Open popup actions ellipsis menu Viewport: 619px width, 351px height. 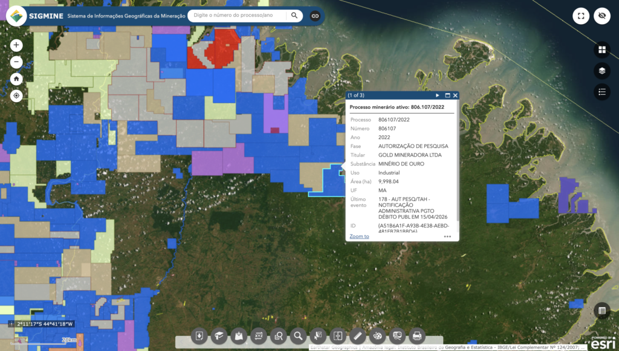point(447,237)
